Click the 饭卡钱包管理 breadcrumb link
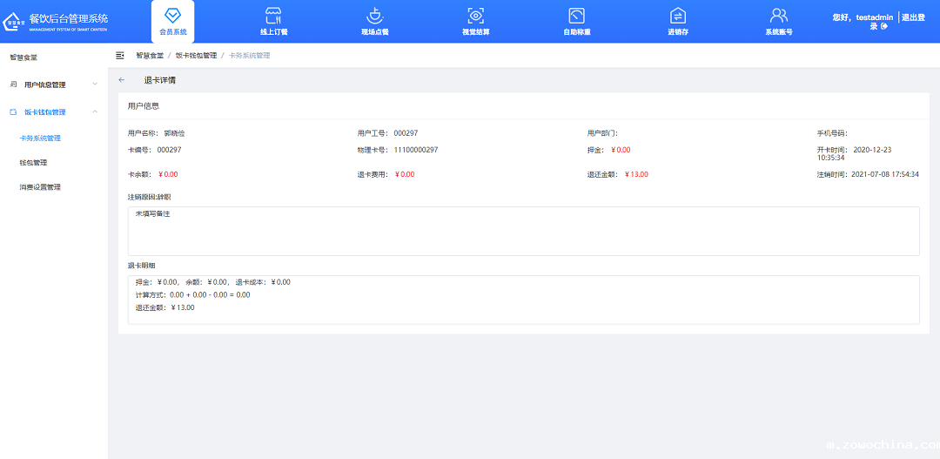 click(196, 56)
